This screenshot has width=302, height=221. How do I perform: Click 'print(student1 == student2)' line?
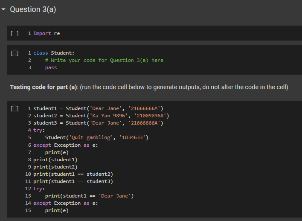pyautogui.click(x=73, y=174)
